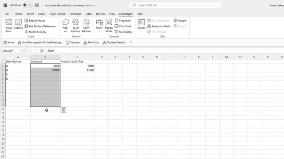Select column A header
The height and width of the screenshot is (159, 284).
pyautogui.click(x=18, y=57)
